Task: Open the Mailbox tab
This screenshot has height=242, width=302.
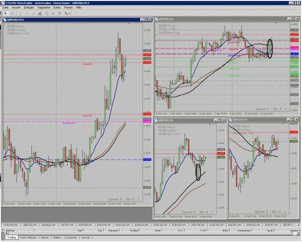Action: click(x=57, y=238)
